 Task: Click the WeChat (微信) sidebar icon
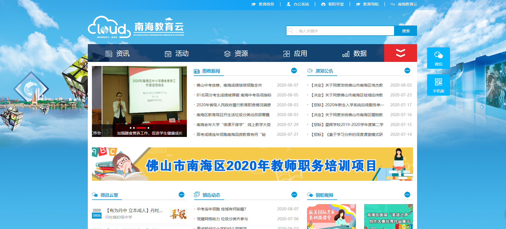[x=438, y=58]
